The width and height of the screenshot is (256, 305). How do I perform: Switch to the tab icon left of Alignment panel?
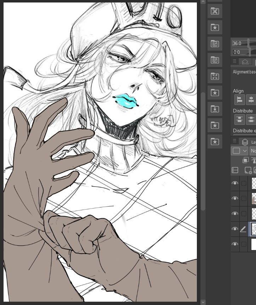click(x=245, y=62)
